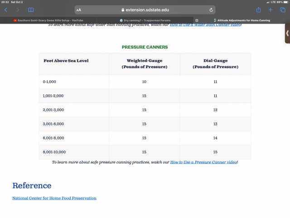This screenshot has width=290, height=218.
Task: Tap the Feet Above Sea Level column header
Action: [x=66, y=60]
